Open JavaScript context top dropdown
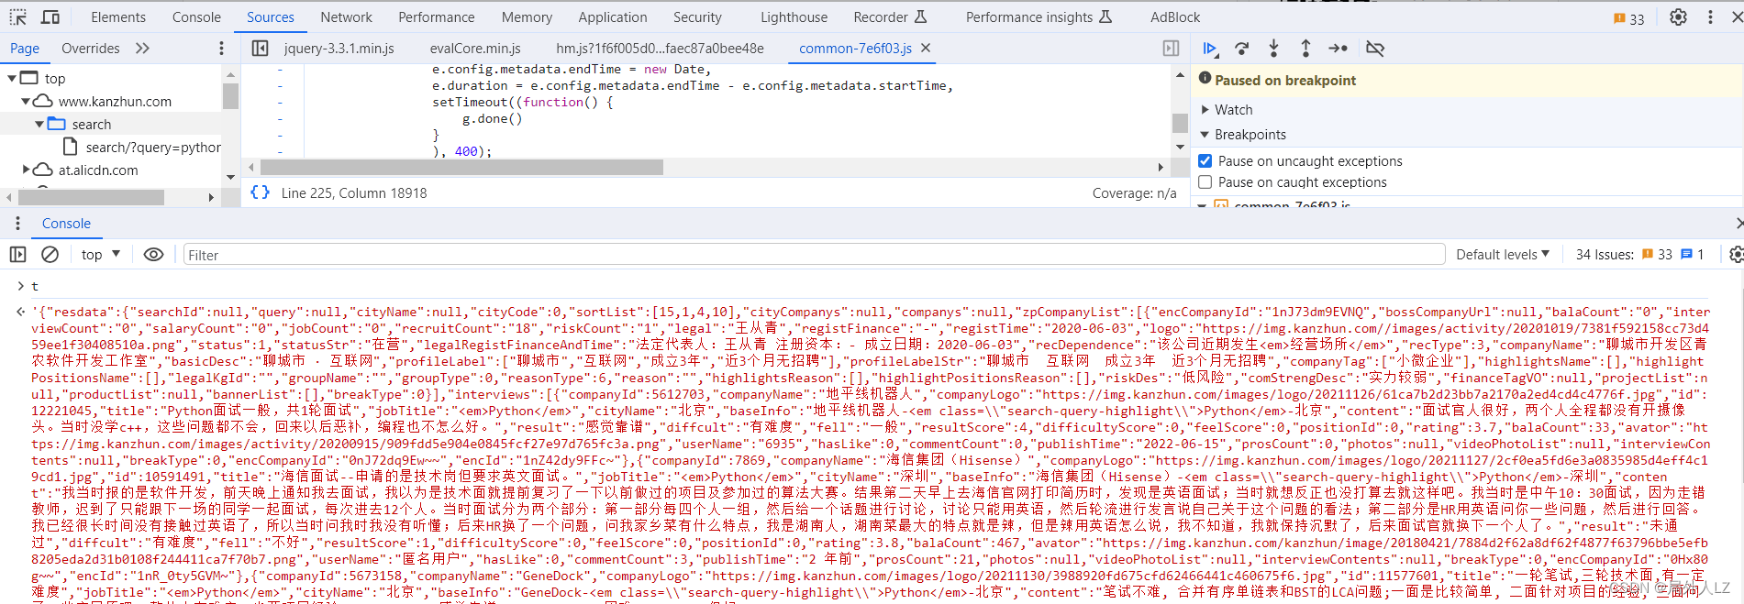Image resolution: width=1744 pixels, height=604 pixels. coord(101,254)
